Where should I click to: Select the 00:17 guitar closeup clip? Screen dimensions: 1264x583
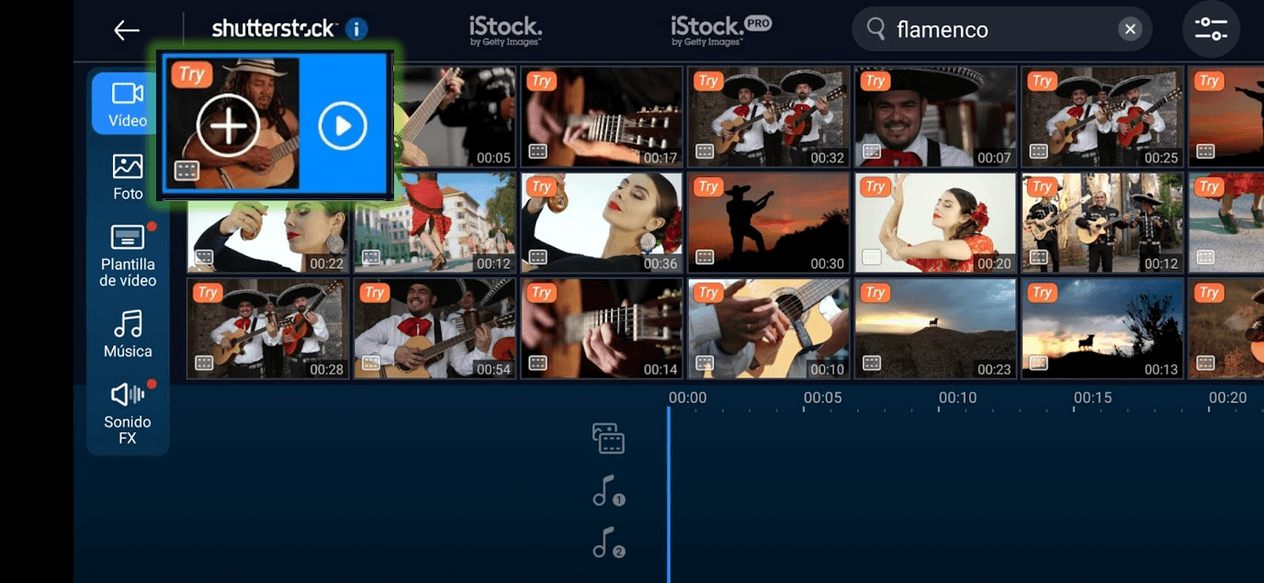(x=602, y=117)
